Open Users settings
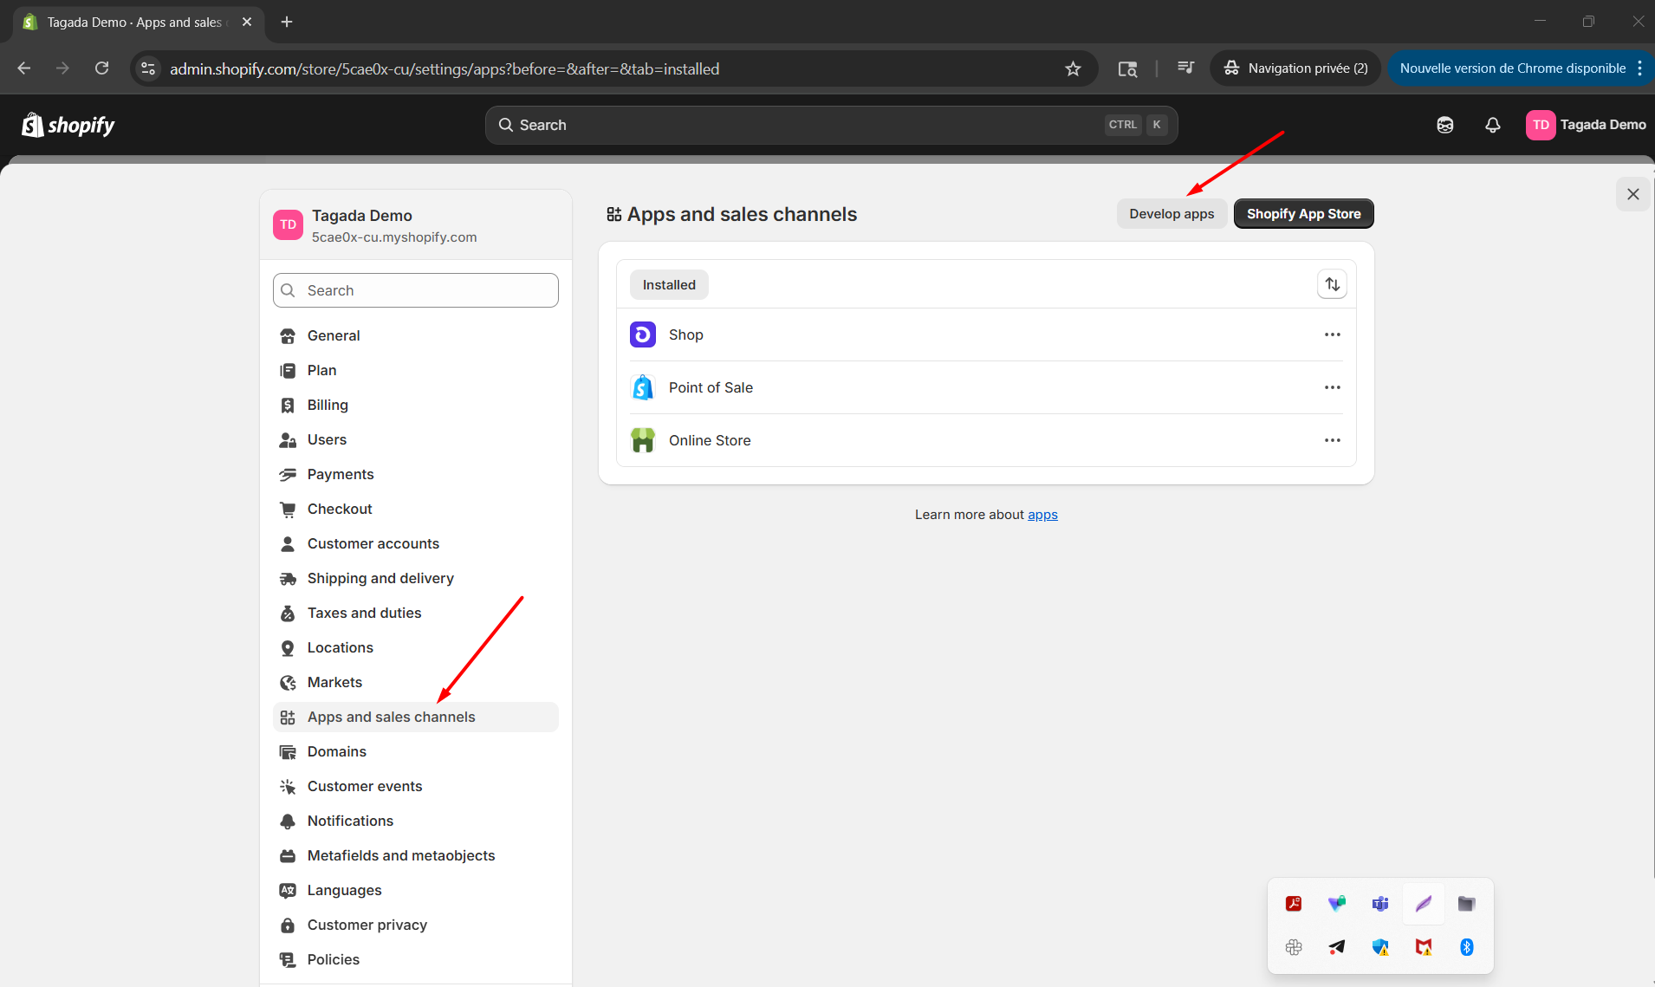Image resolution: width=1655 pixels, height=987 pixels. (x=416, y=439)
